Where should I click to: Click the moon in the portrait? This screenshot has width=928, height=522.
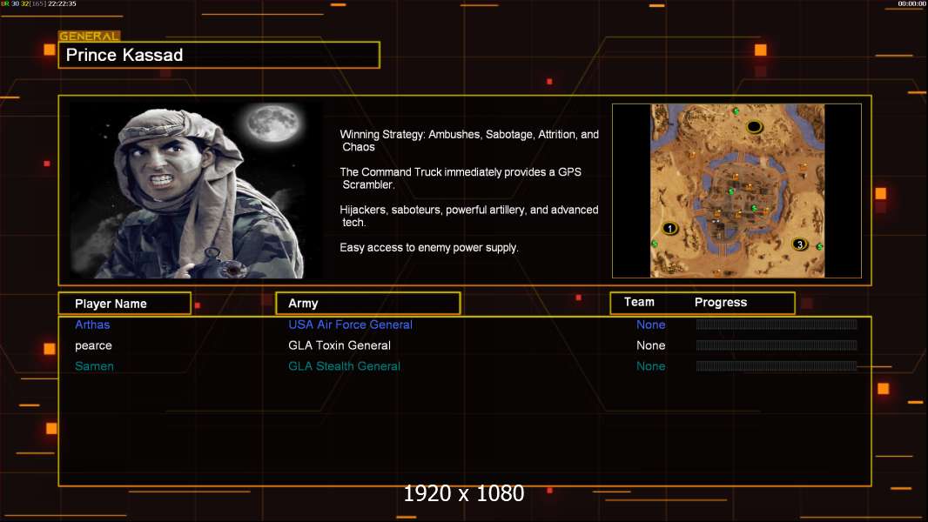(272, 123)
